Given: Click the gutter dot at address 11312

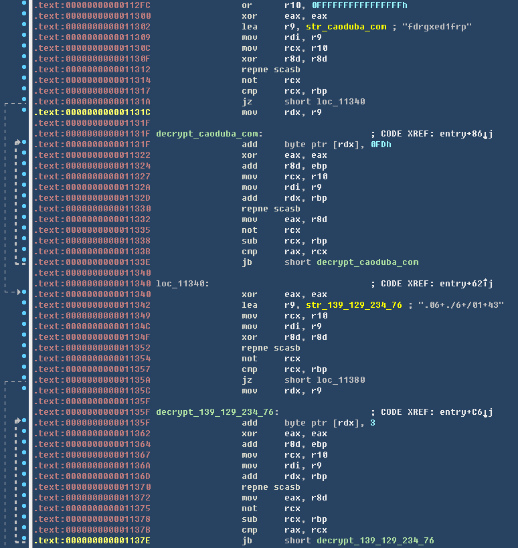Looking at the screenshot, I should pos(24,70).
